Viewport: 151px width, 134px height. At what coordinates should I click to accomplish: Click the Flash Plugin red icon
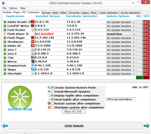tap(33, 38)
